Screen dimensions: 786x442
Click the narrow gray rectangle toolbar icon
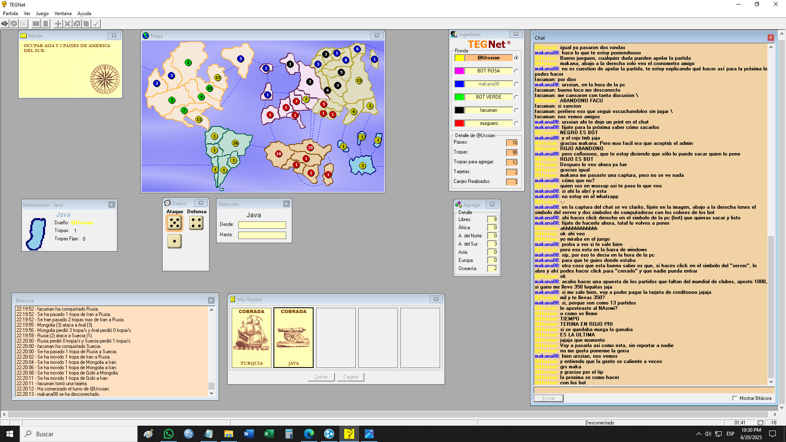[x=46, y=24]
